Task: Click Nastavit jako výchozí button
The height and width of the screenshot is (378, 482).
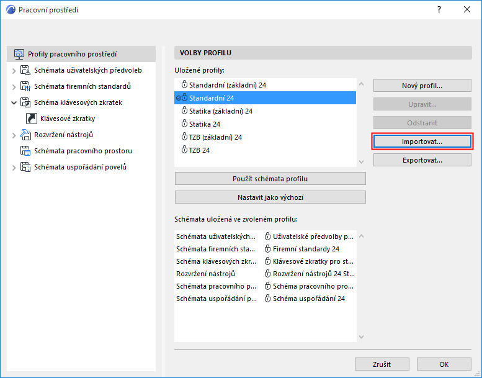Action: click(270, 197)
